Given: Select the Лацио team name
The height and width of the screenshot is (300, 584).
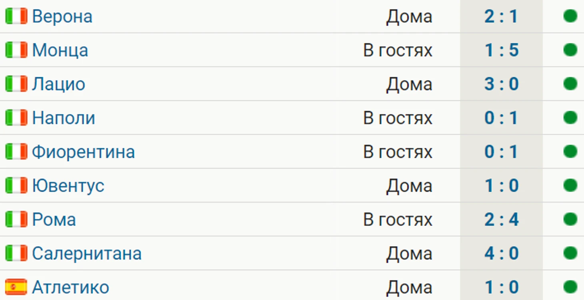Looking at the screenshot, I should 58,85.
